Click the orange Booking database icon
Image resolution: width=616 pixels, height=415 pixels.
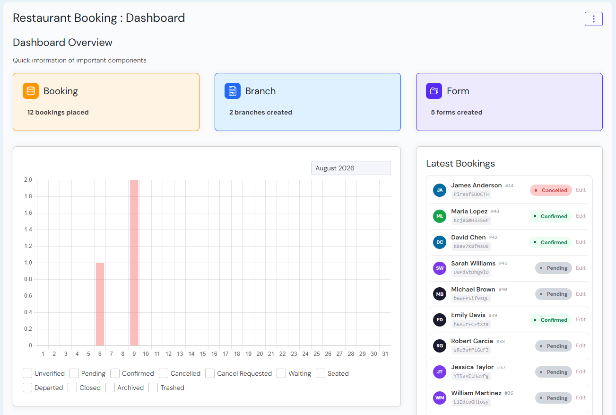click(31, 91)
